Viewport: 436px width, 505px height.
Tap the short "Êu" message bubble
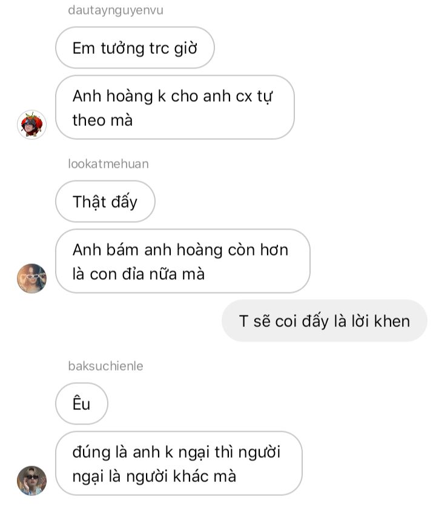click(82, 403)
